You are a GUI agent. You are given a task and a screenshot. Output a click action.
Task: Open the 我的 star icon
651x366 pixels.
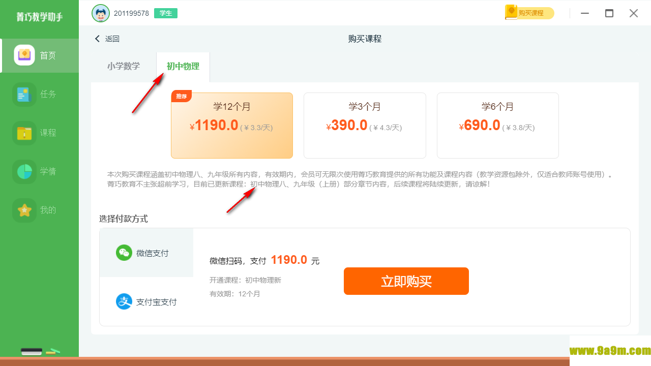(x=24, y=210)
